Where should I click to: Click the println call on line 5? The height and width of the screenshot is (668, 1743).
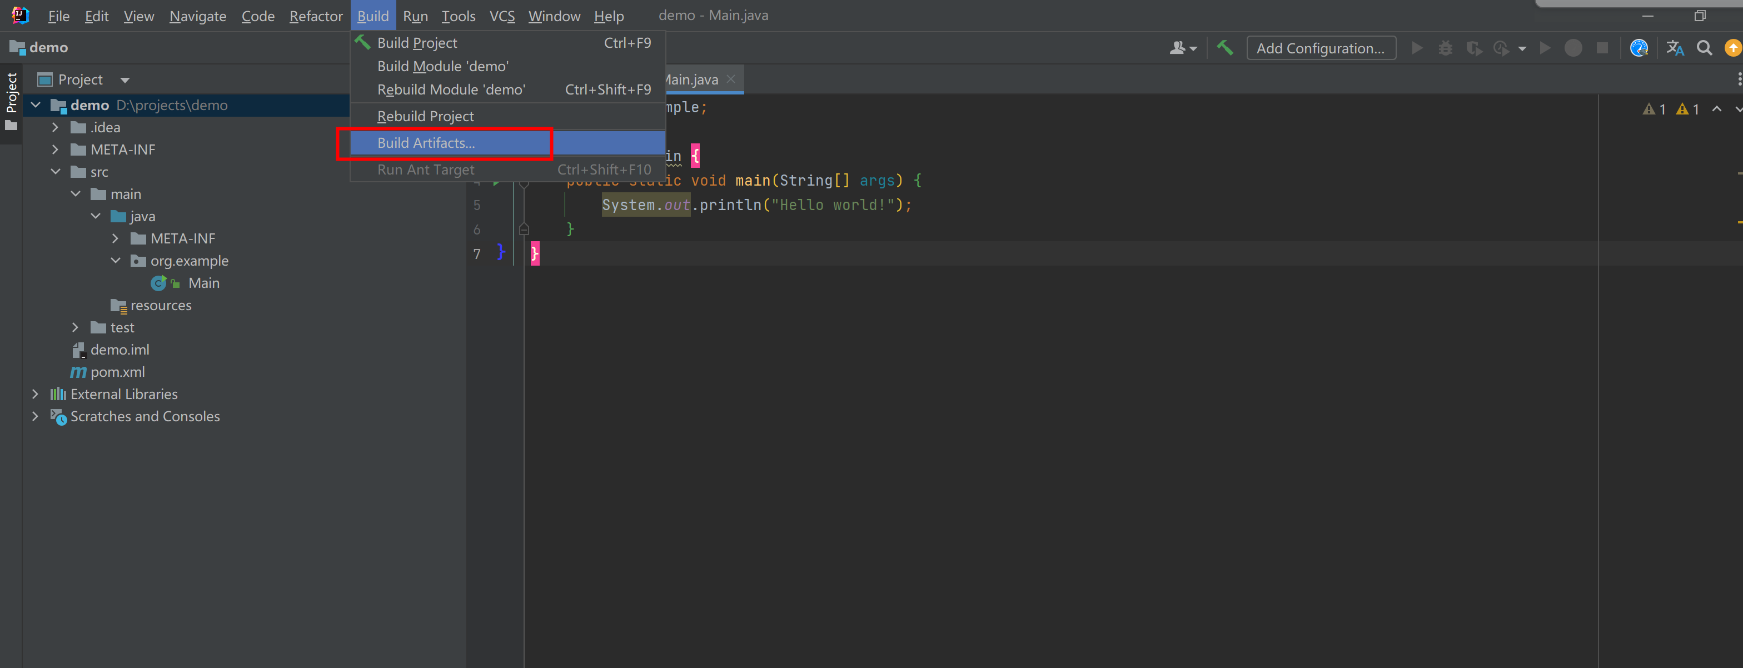point(731,205)
